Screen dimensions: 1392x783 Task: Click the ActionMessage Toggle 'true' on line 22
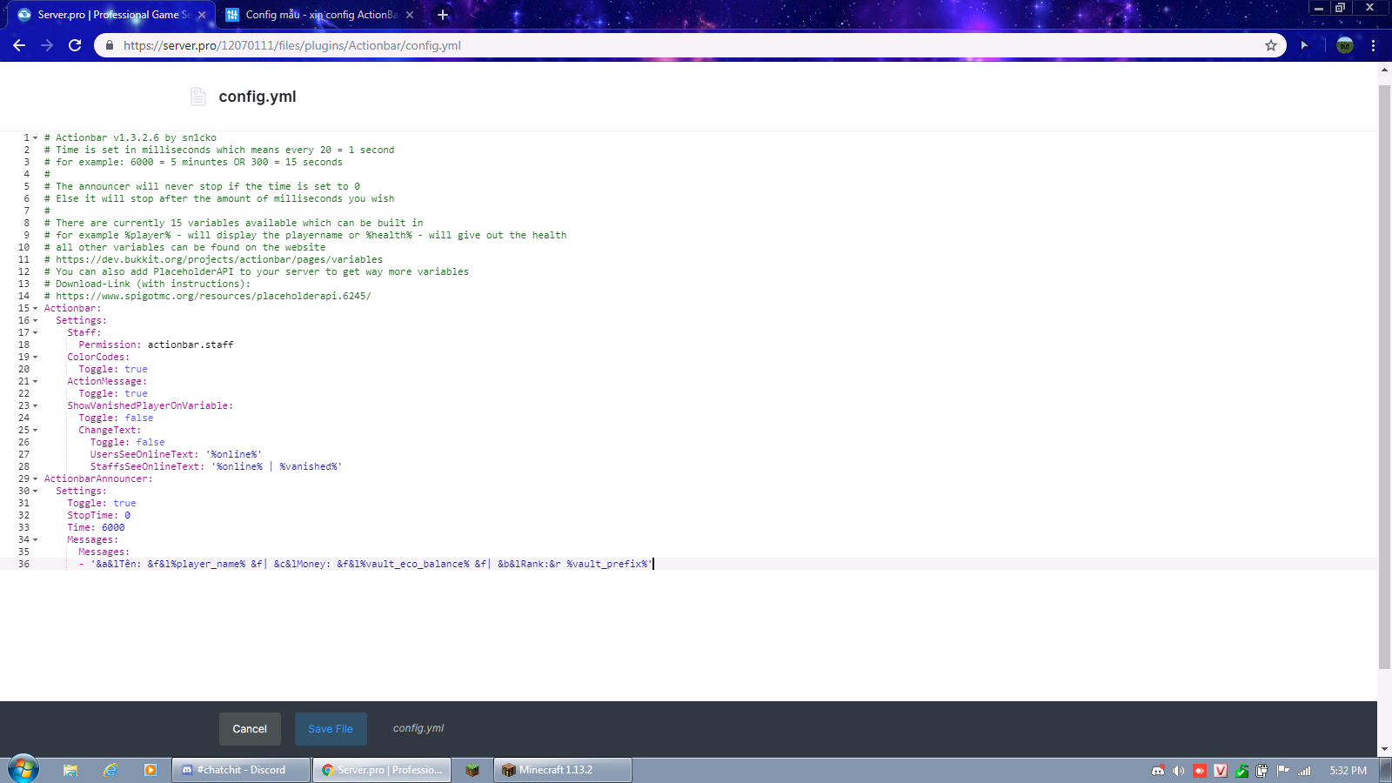(136, 394)
